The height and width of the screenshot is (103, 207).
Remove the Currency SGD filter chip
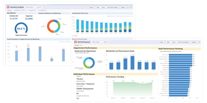pyautogui.click(x=36, y=10)
